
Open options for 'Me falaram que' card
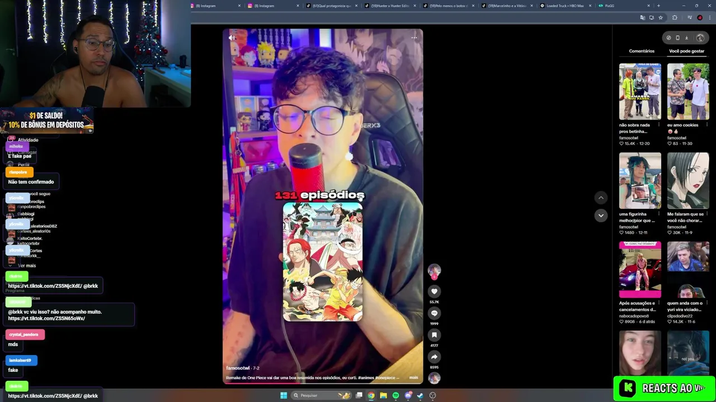tap(706, 214)
